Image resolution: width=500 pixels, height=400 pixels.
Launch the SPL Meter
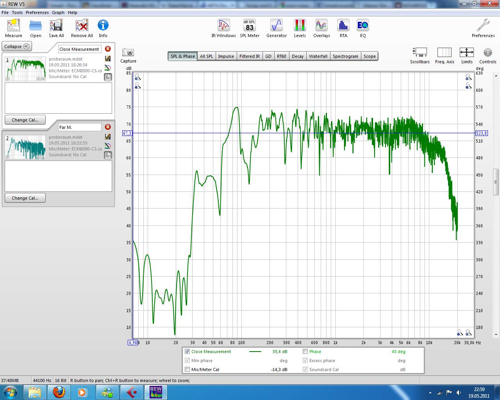pyautogui.click(x=249, y=26)
